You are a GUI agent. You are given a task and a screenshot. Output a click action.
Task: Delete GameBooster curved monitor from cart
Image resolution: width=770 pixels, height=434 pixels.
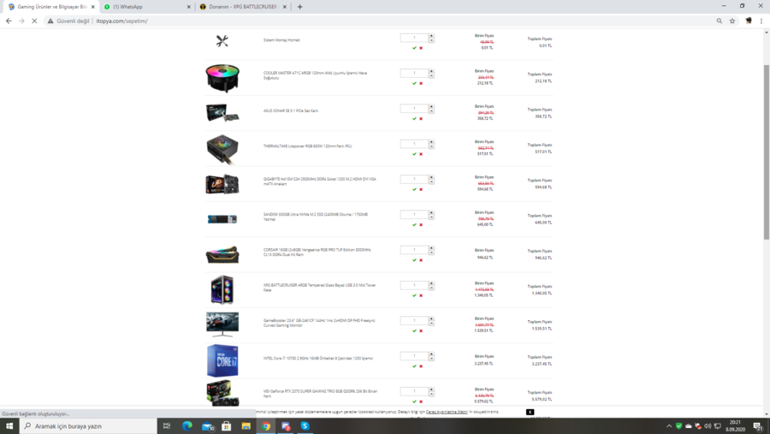point(421,331)
